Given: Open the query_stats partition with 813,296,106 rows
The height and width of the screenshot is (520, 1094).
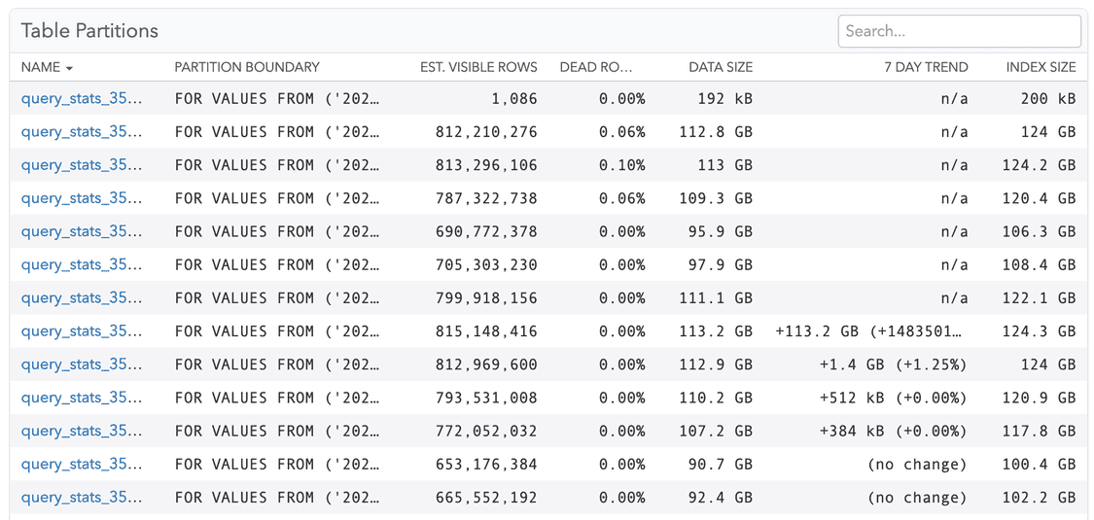Looking at the screenshot, I should coord(82,165).
